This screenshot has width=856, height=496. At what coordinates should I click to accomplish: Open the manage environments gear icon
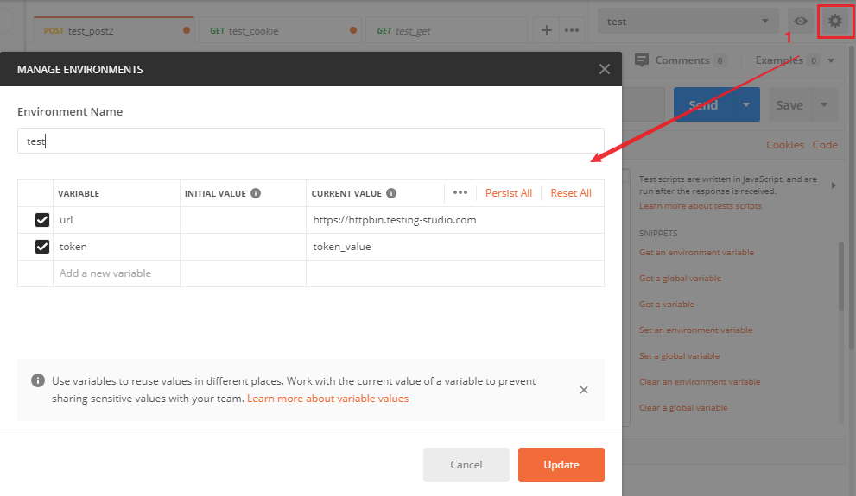[834, 22]
